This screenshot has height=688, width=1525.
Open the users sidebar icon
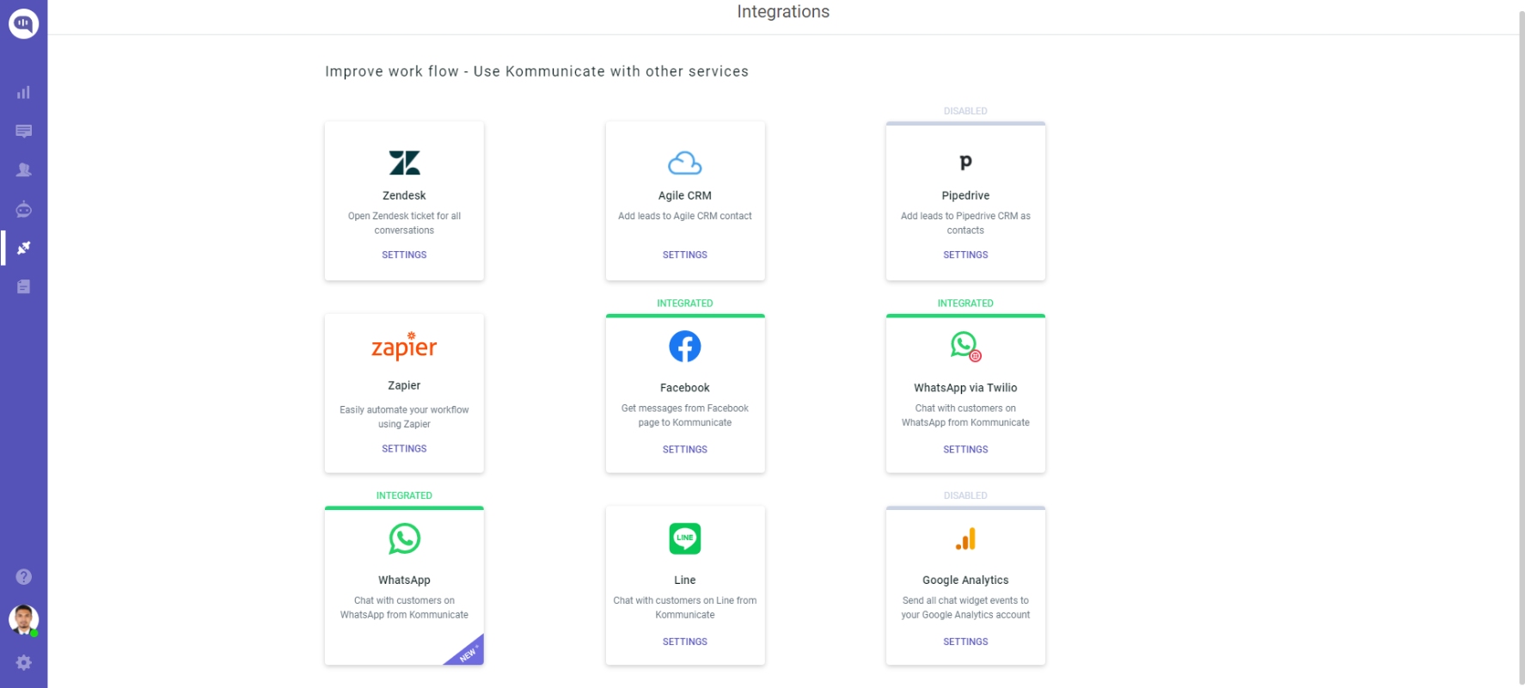23,169
